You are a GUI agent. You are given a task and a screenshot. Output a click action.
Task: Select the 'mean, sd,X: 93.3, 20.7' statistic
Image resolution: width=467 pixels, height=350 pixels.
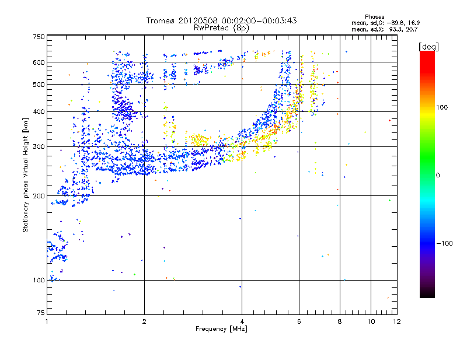(385, 29)
